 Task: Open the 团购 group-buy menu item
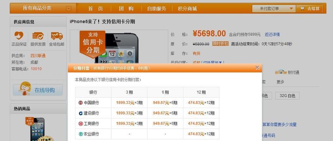[126, 9]
